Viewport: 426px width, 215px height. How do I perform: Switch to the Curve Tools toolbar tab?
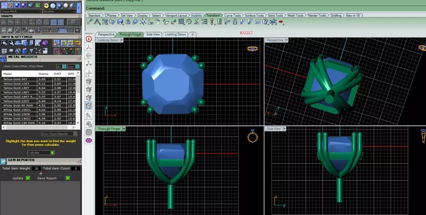232,16
